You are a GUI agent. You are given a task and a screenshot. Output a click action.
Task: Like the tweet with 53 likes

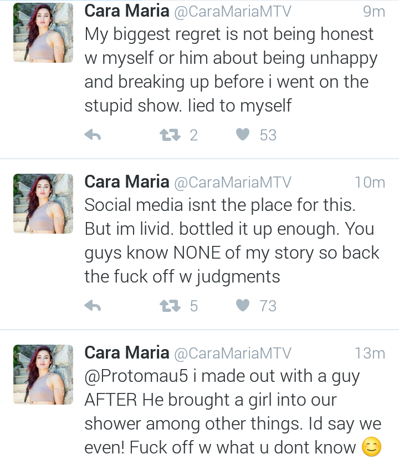pyautogui.click(x=243, y=135)
